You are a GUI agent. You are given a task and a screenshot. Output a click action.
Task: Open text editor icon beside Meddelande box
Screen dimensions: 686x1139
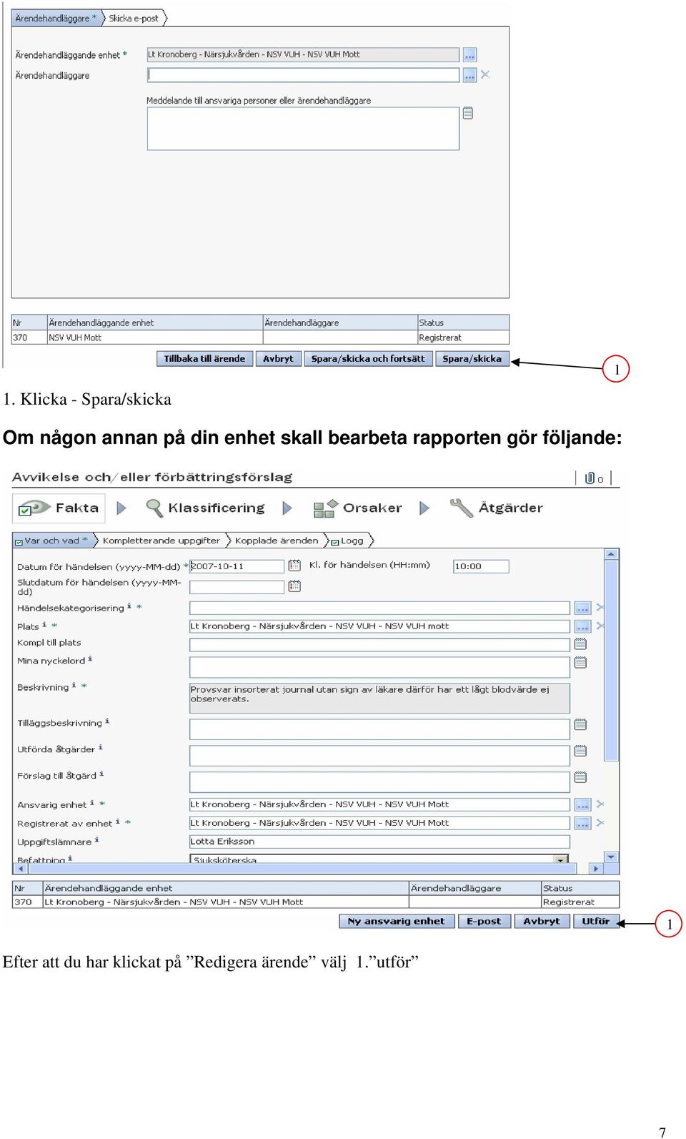click(x=468, y=113)
